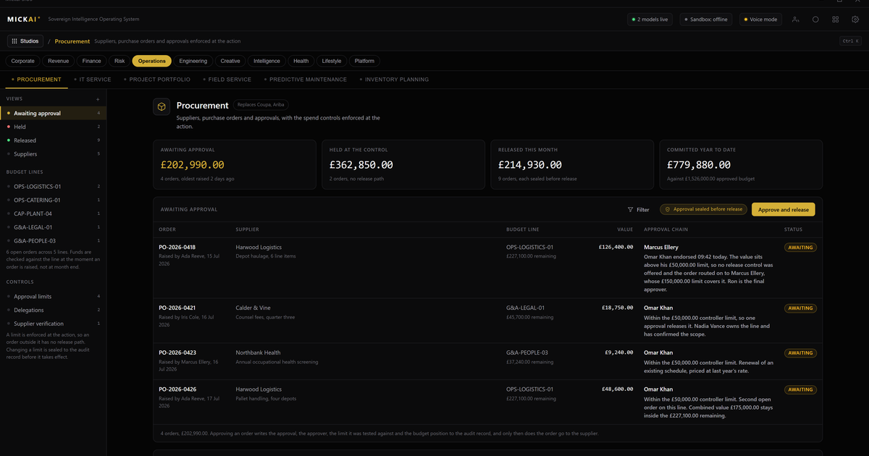The width and height of the screenshot is (869, 456).
Task: Switch to the Predictive Maintenance sub-tab
Action: [x=306, y=80]
